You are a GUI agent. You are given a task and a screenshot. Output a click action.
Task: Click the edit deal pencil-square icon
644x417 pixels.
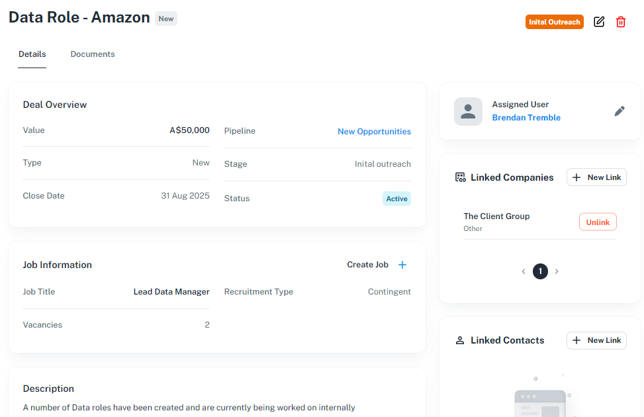(599, 22)
